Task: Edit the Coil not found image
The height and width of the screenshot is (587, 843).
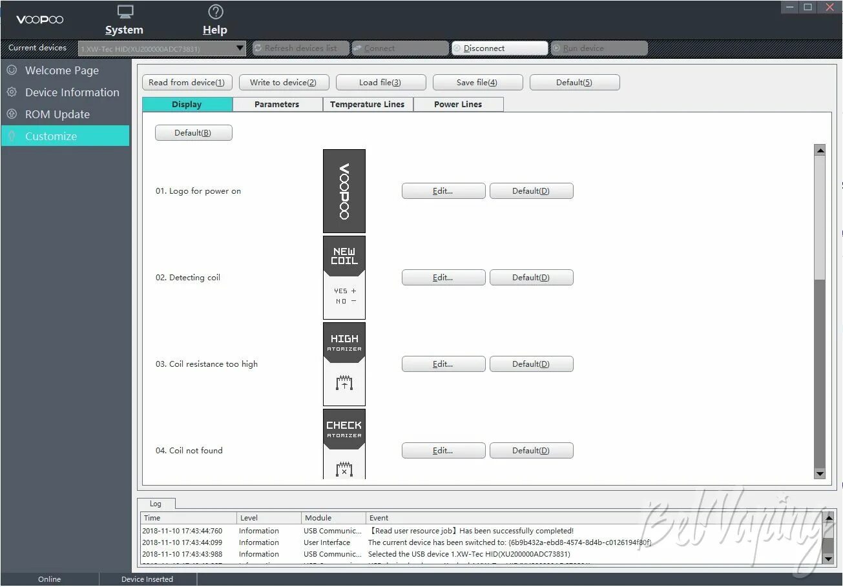Action: 444,451
